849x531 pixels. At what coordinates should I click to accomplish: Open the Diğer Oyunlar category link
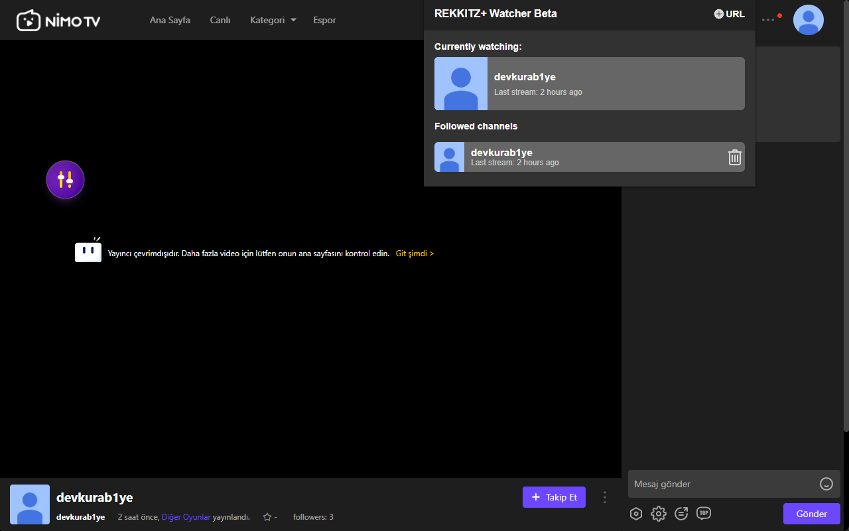pyautogui.click(x=186, y=517)
